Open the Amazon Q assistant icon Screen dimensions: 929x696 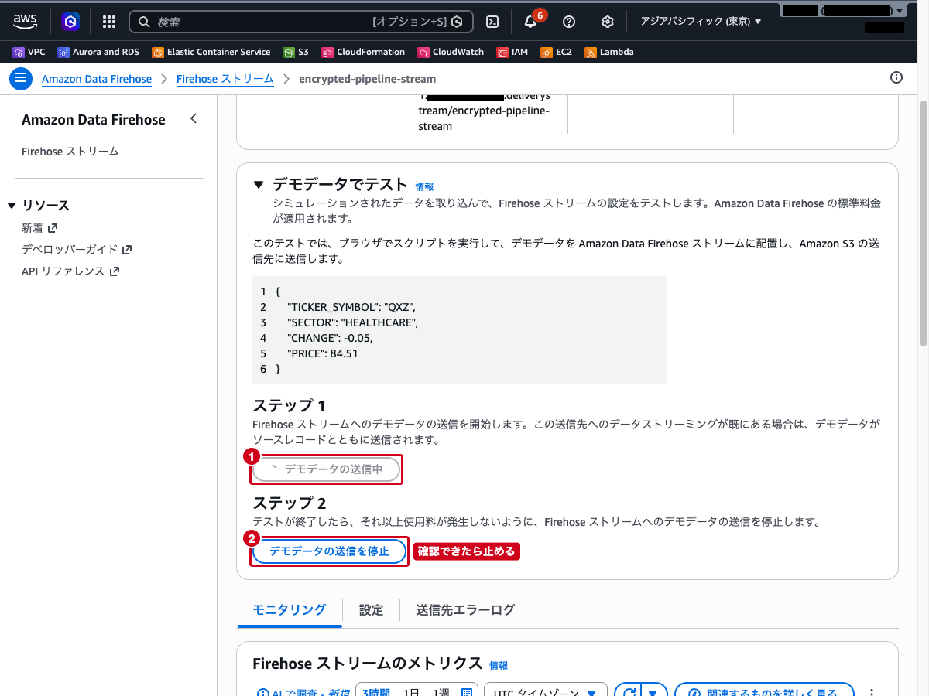[x=71, y=22]
